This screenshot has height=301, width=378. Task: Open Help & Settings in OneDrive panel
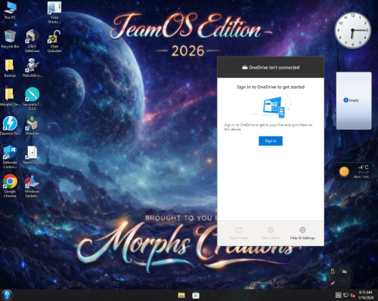click(x=302, y=233)
